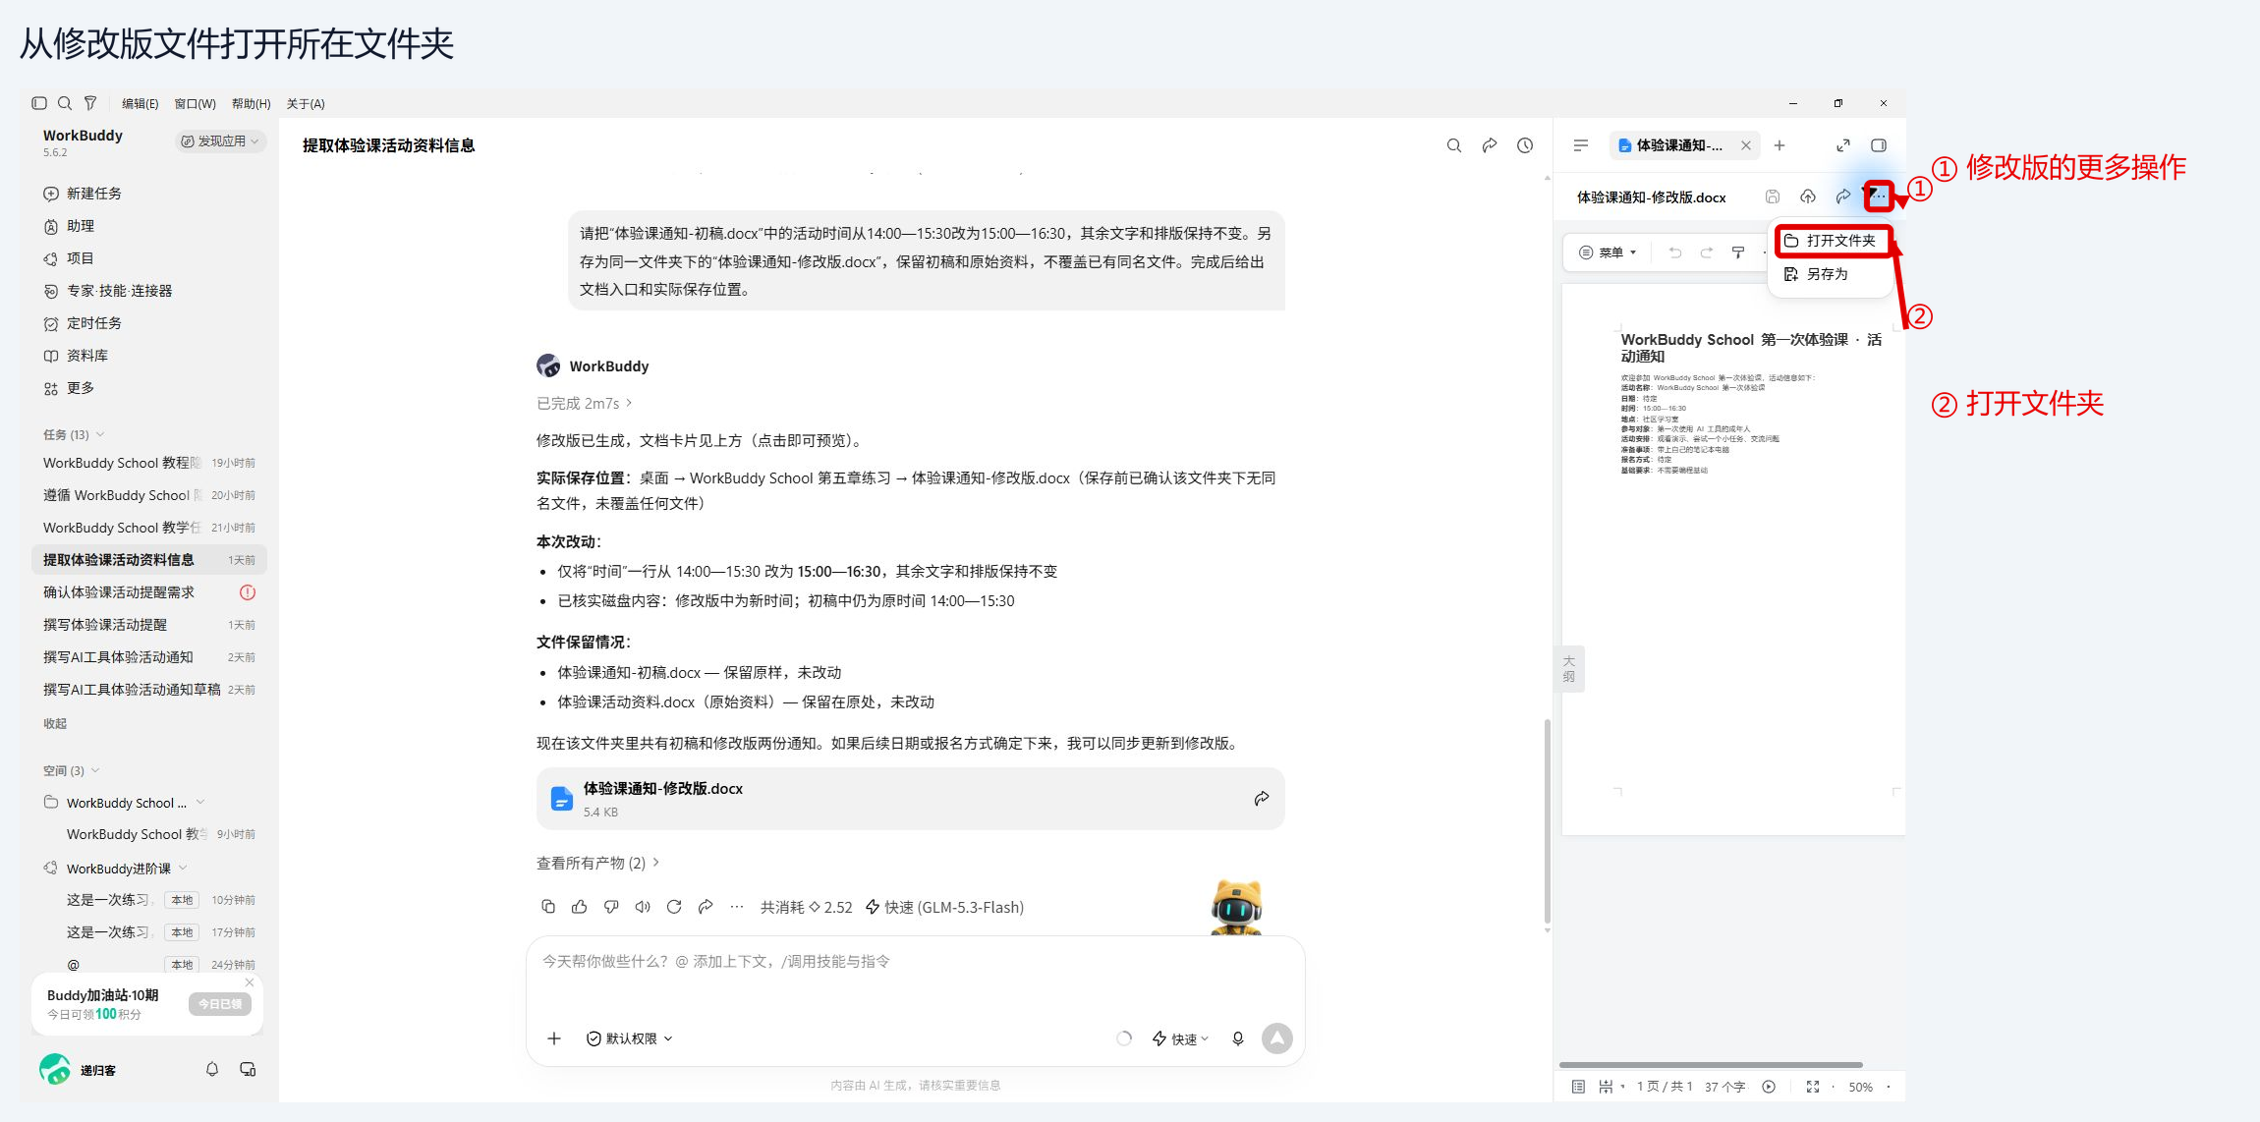This screenshot has height=1122, width=2260.
Task: Add a new preview tab with plus icon
Action: point(1780,145)
